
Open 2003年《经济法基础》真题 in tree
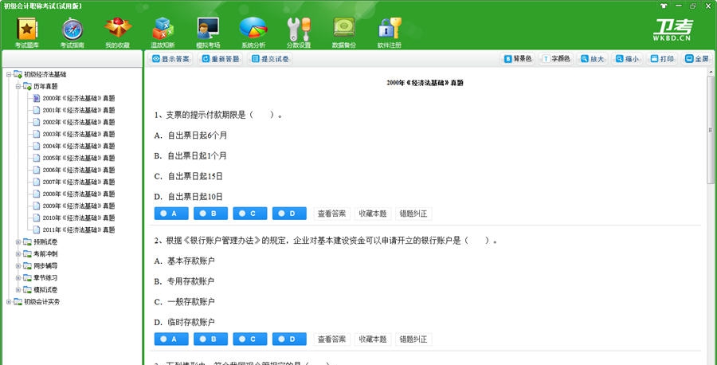coord(79,134)
